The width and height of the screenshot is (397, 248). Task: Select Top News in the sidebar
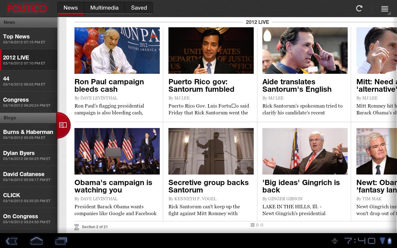tap(29, 39)
